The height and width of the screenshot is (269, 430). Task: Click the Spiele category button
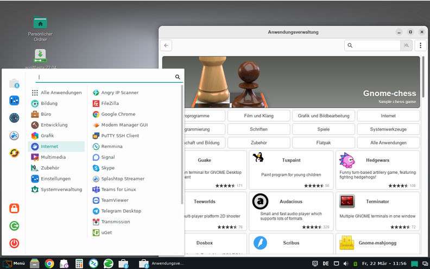(x=324, y=129)
